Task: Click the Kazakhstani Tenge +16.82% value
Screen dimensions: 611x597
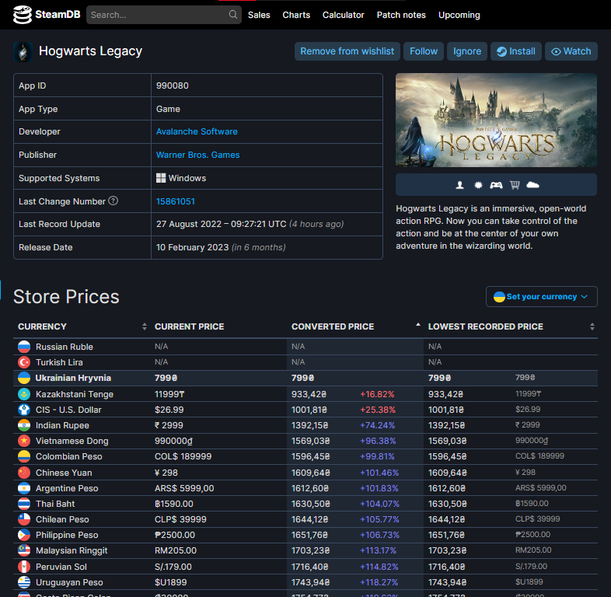Action: click(x=377, y=394)
